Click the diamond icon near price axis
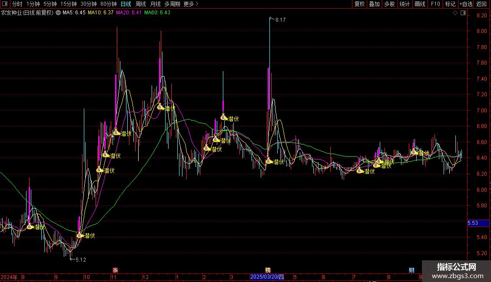The height and width of the screenshot is (282, 491). [x=455, y=13]
